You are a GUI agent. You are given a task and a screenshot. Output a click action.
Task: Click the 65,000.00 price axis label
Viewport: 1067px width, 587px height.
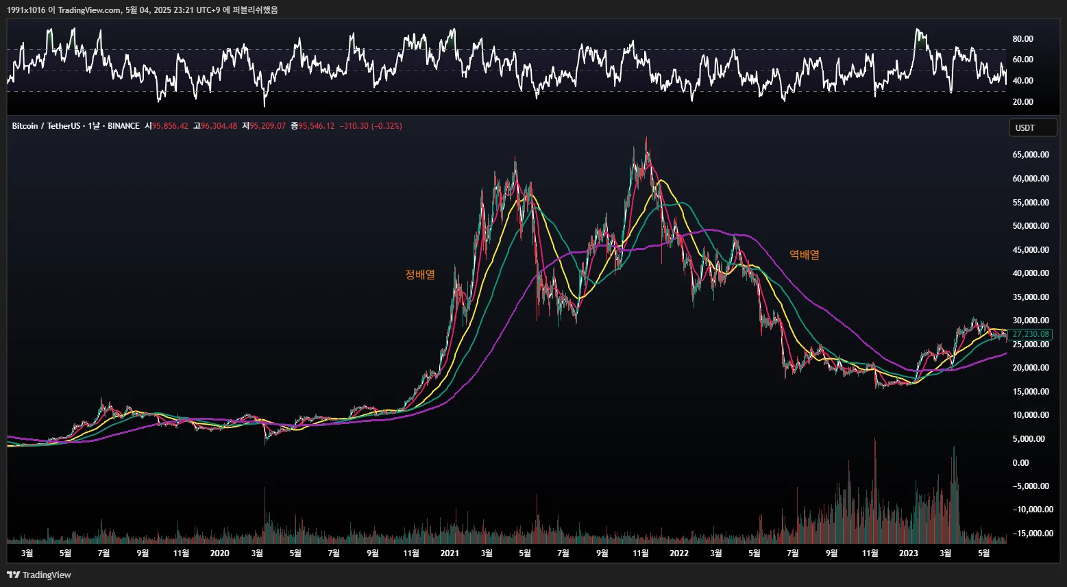(x=1031, y=155)
